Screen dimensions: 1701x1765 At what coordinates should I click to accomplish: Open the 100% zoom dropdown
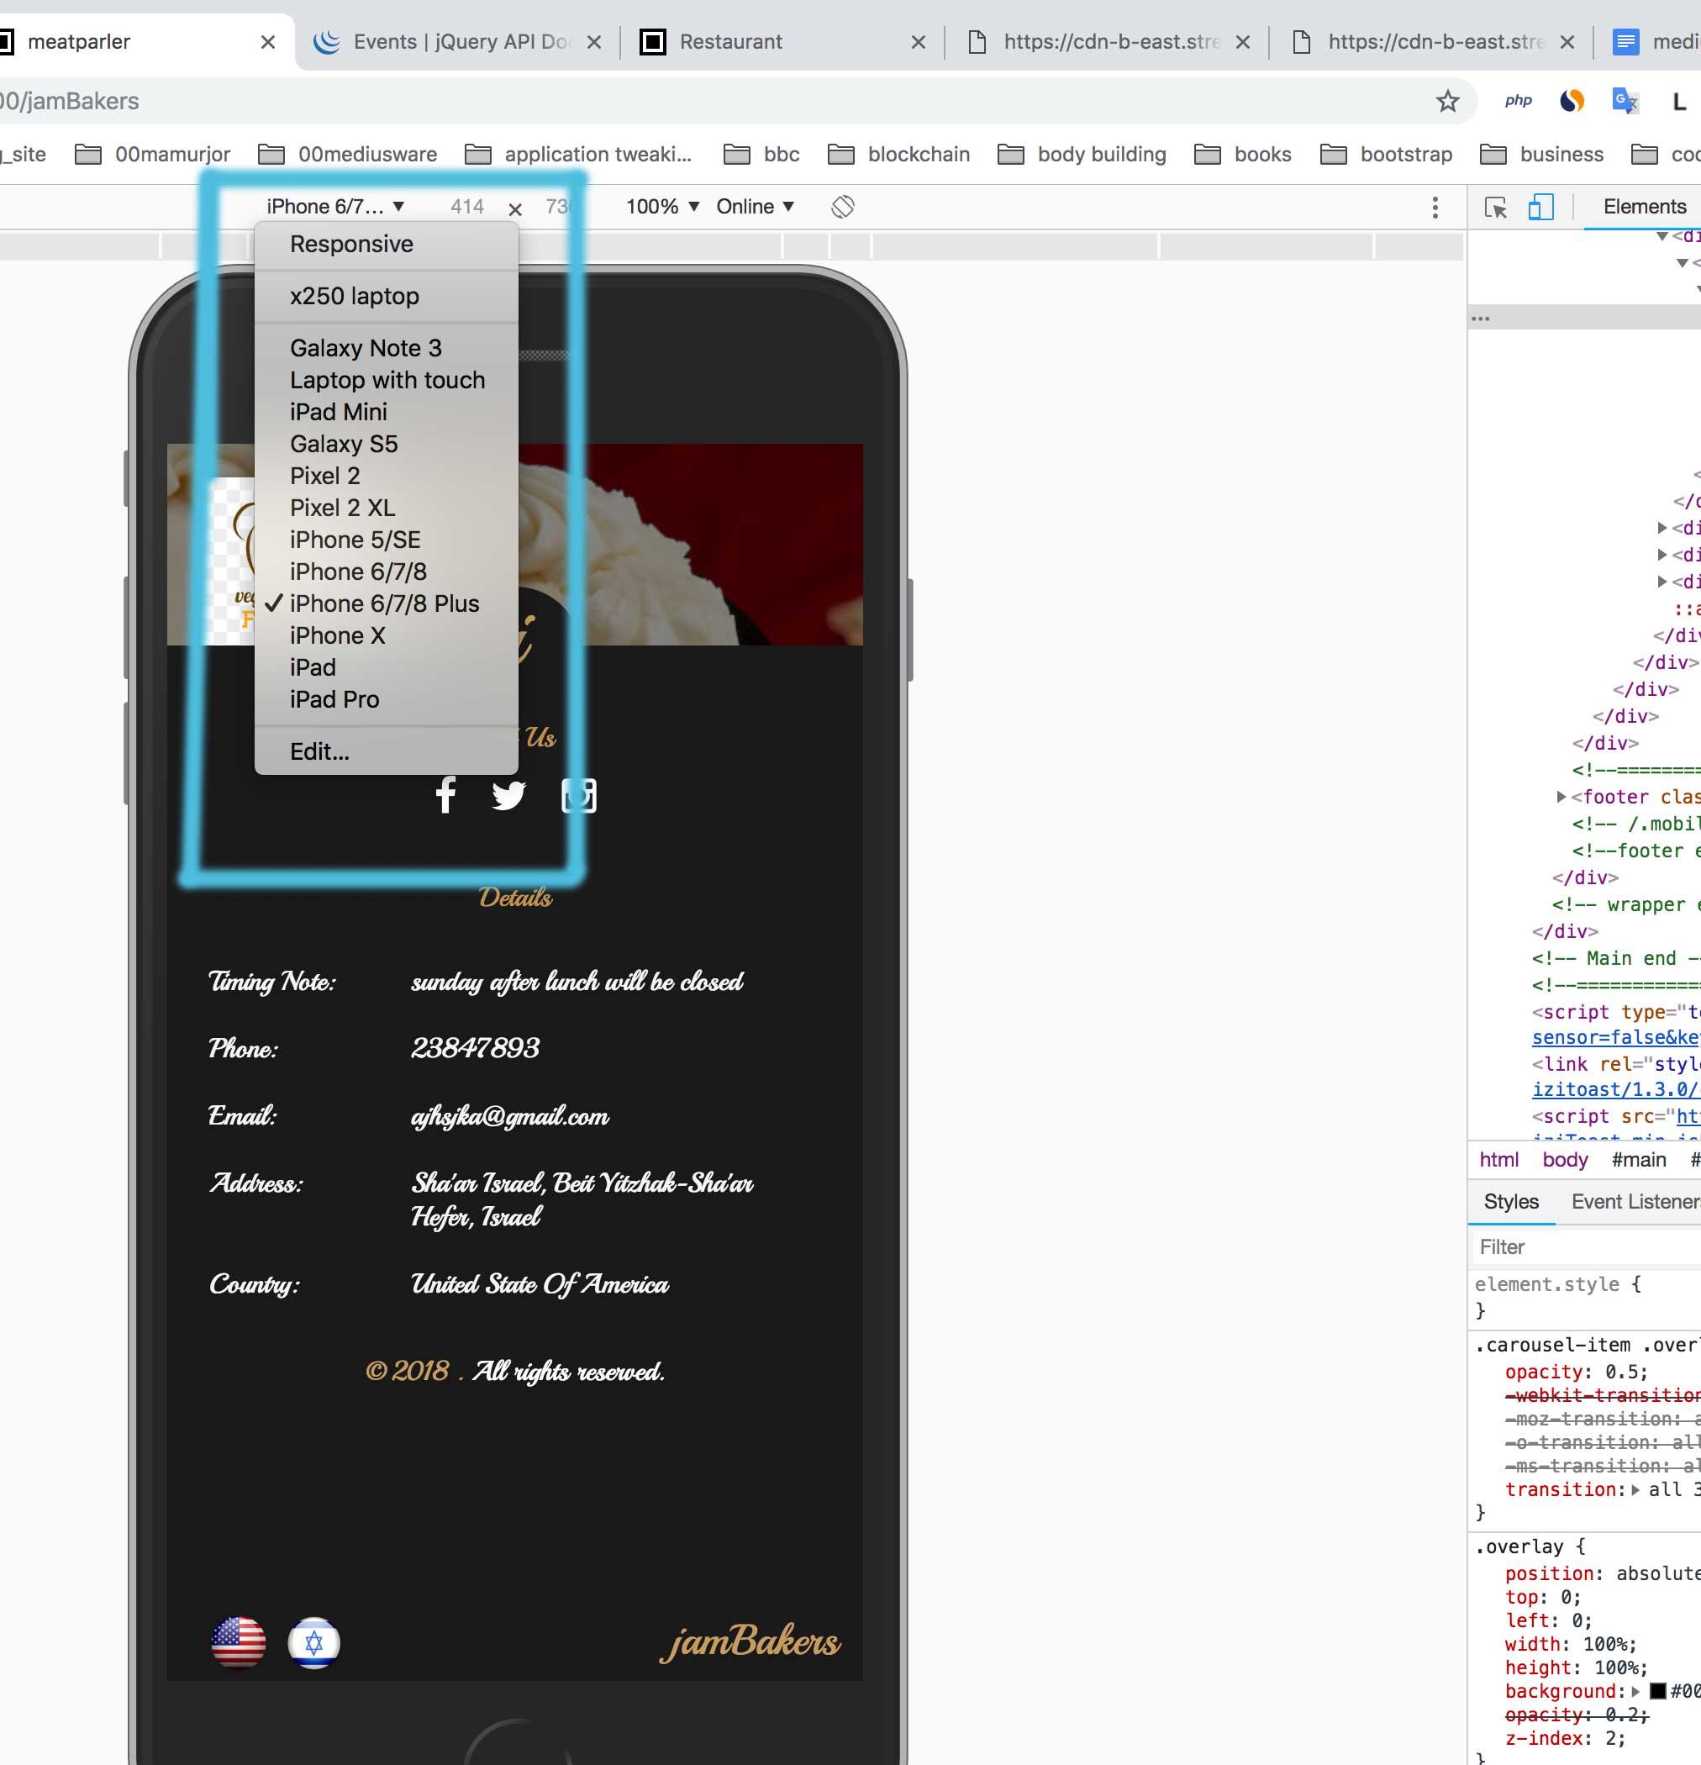tap(662, 206)
